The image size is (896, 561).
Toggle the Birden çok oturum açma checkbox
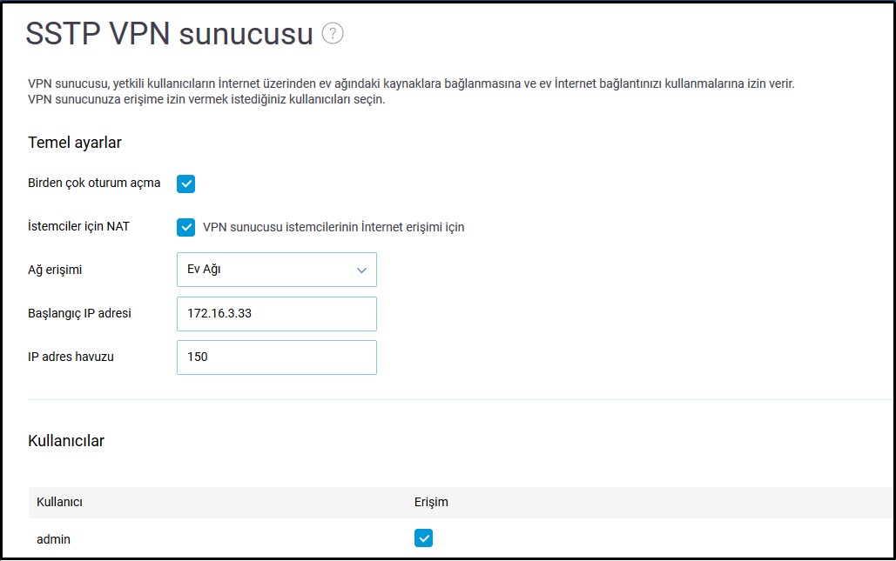[185, 184]
